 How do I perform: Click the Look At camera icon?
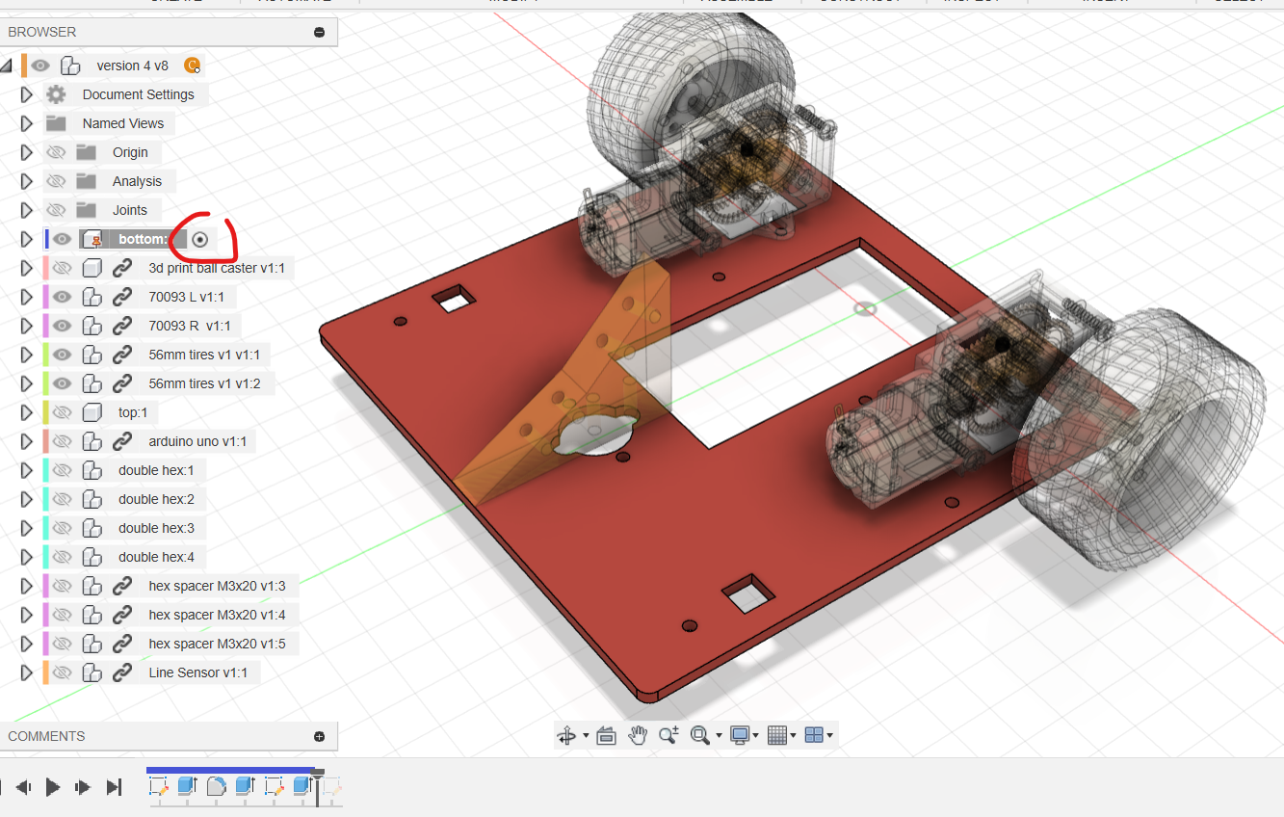pos(606,736)
